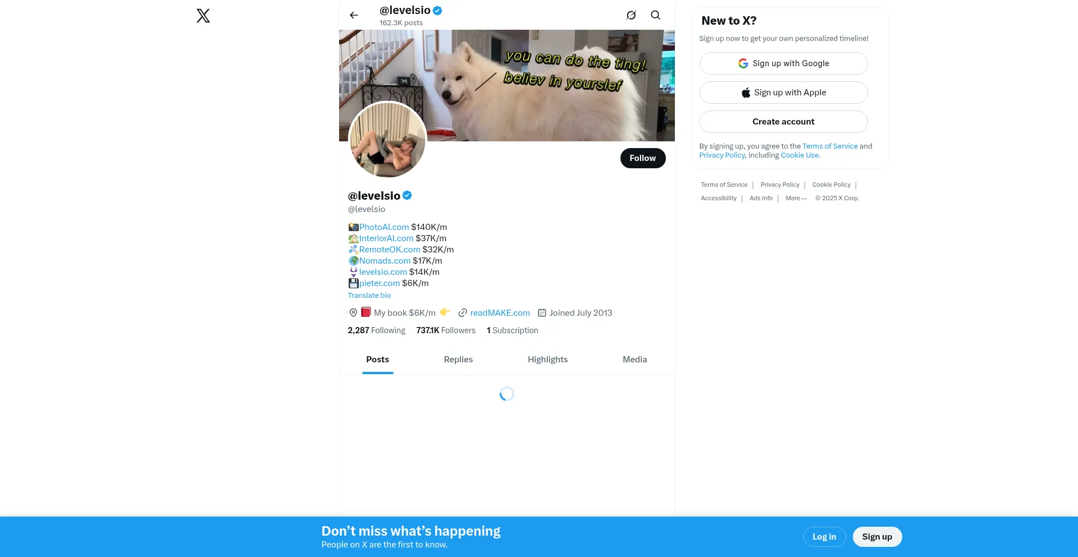Click the Google logo in sign-up button
1078x557 pixels.
(x=743, y=63)
